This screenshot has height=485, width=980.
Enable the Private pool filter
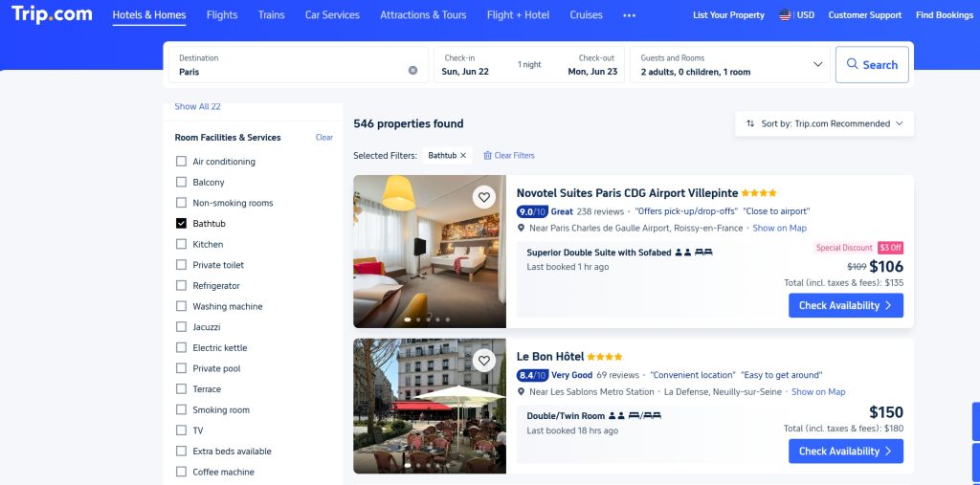[x=181, y=368]
